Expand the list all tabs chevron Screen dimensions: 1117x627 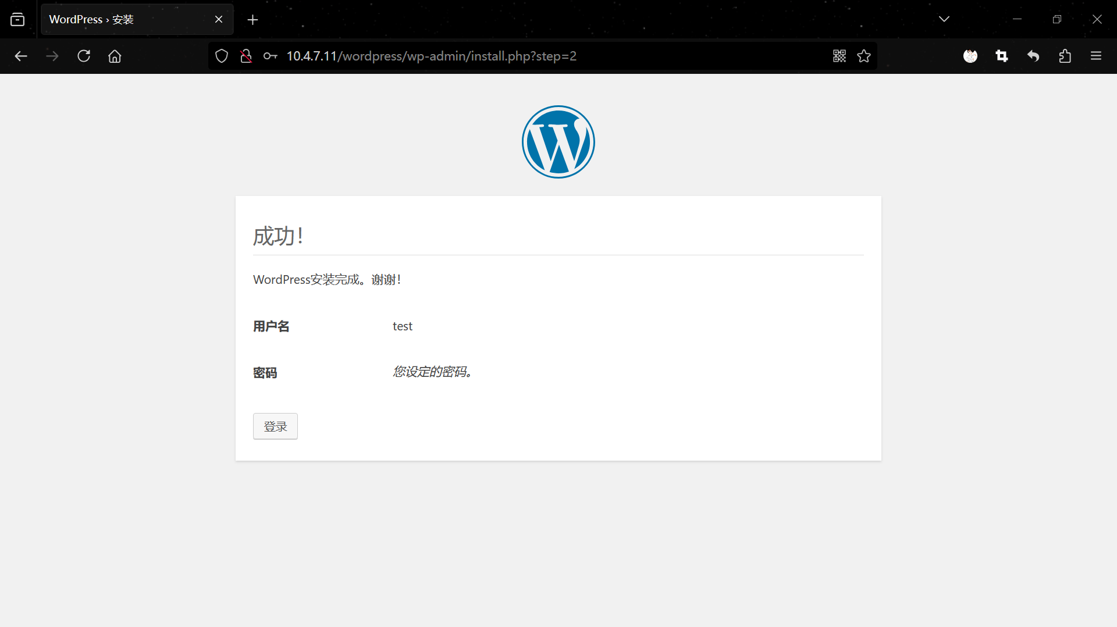(944, 19)
